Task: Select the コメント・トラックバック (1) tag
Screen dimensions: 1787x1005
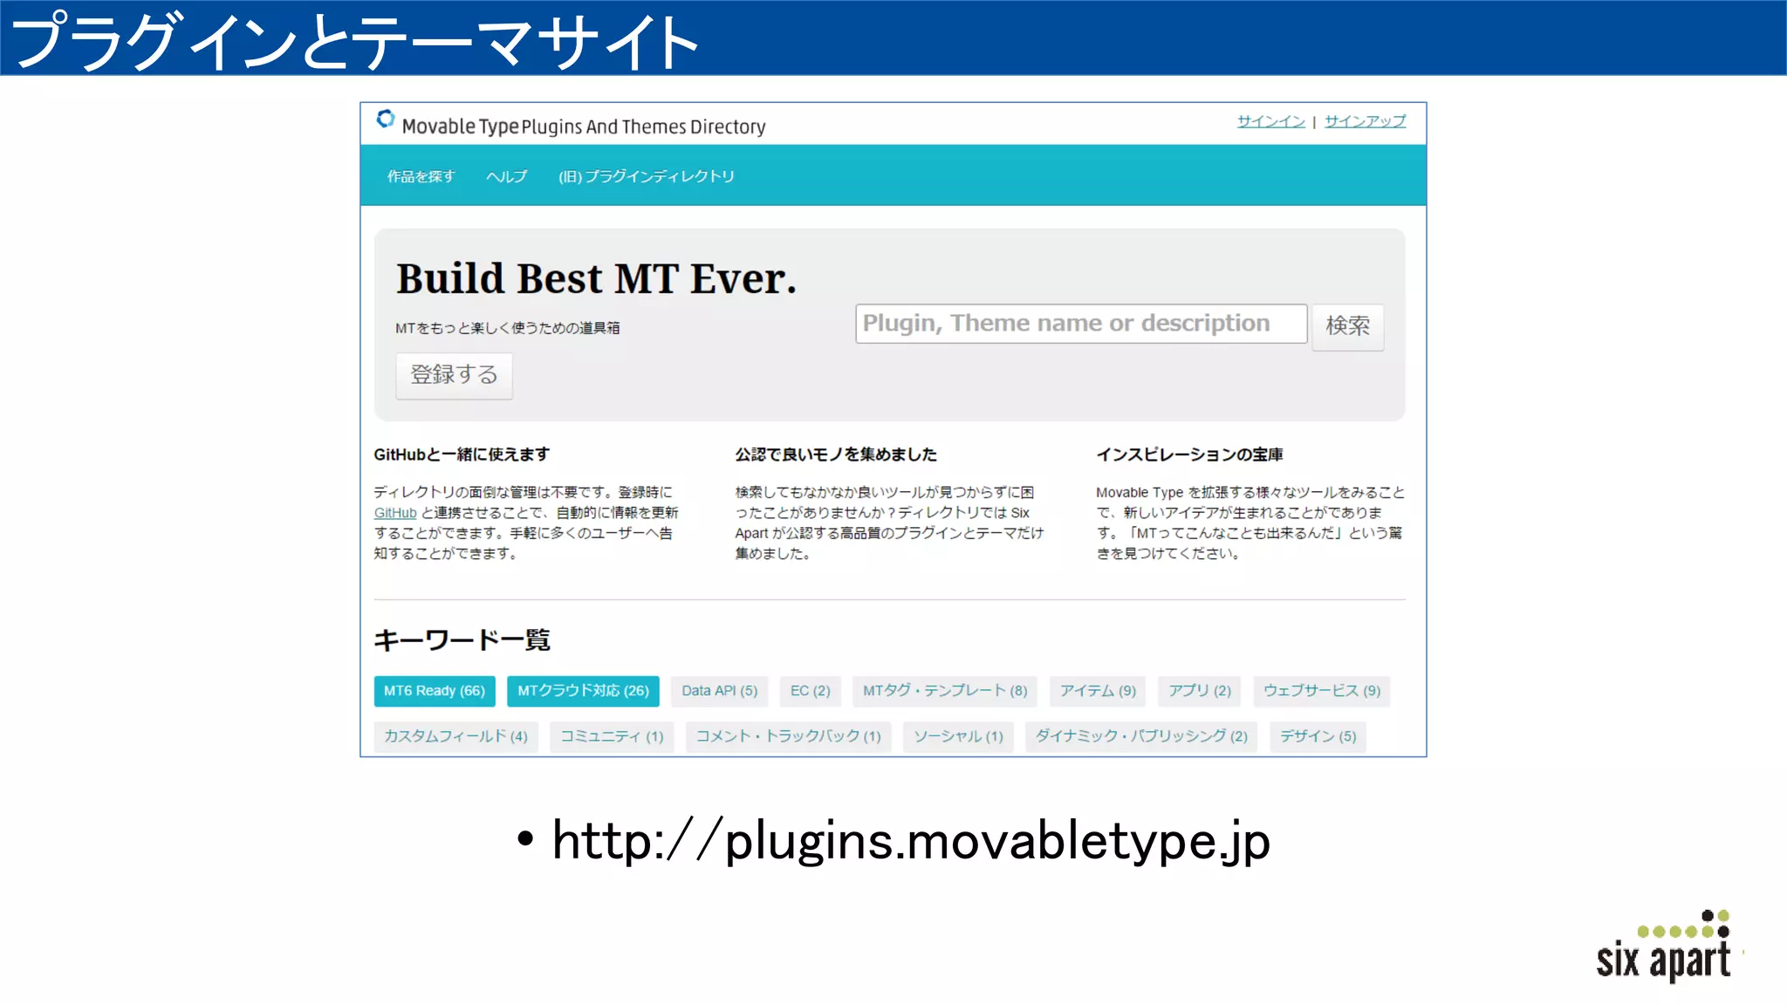Action: pos(788,736)
